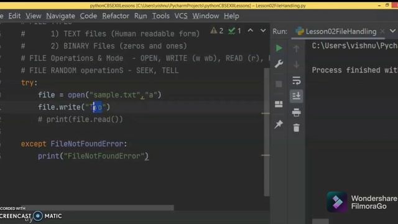Open the View menu

pos(33,16)
